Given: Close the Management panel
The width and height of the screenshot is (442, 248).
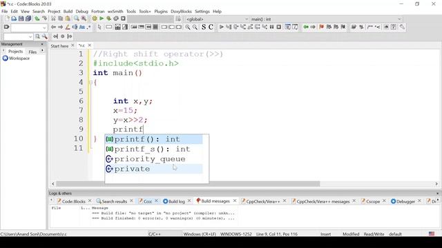Looking at the screenshot, I should 42,44.
